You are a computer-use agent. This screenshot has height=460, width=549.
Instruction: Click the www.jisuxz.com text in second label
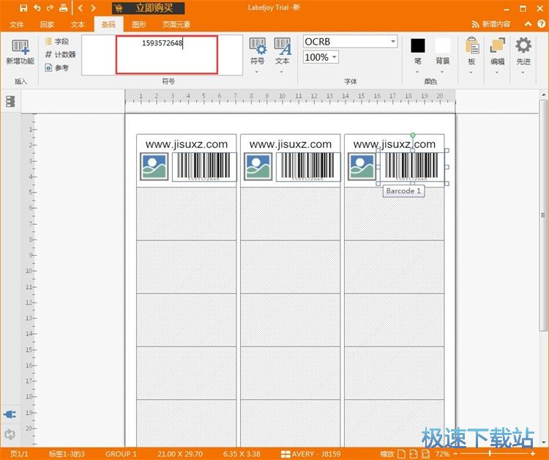291,144
